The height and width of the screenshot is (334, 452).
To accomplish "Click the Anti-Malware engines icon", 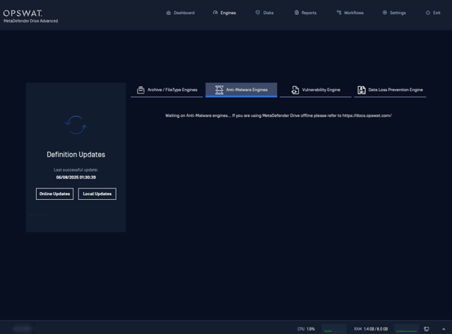I will click(x=219, y=90).
